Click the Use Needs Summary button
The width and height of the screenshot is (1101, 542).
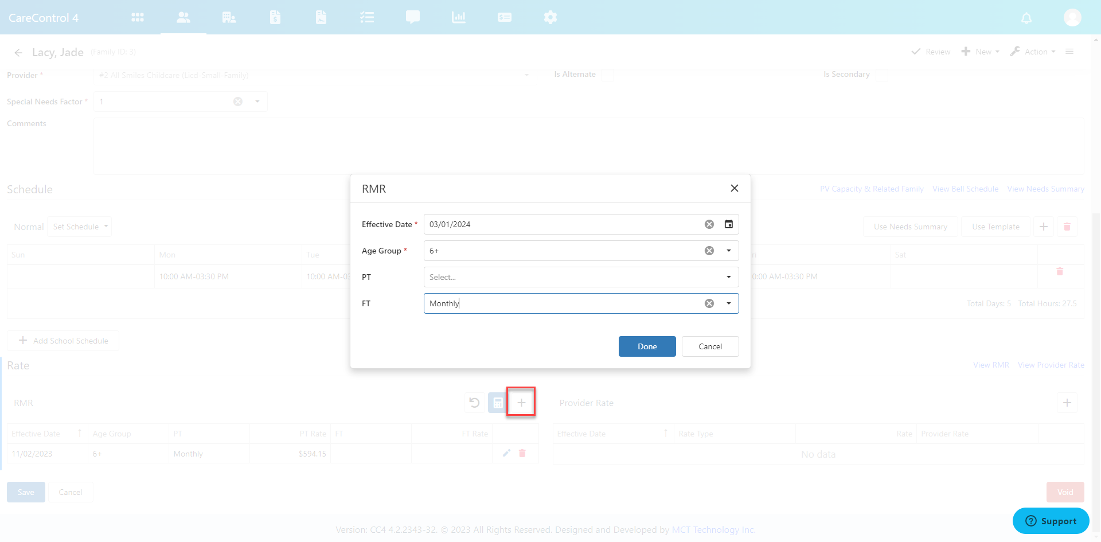(x=911, y=227)
